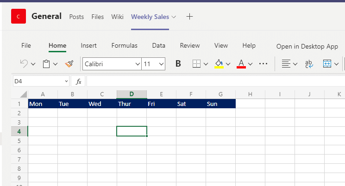Switch to the Insert ribbon tab

coord(88,46)
